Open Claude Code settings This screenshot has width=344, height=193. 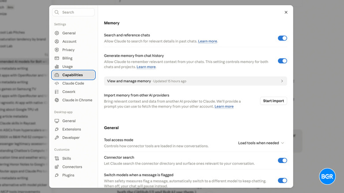73,83
